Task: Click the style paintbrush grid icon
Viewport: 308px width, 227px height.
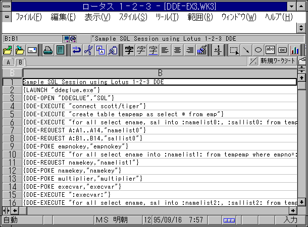Action: pos(202,50)
